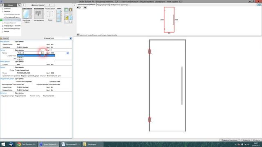
Task: Click the Фильтр button
Action: click(4, 38)
